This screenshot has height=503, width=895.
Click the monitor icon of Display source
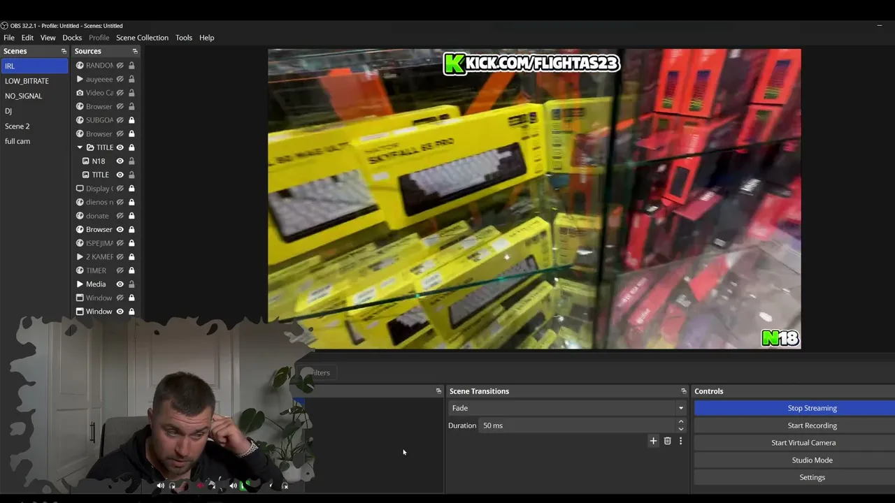(80, 189)
